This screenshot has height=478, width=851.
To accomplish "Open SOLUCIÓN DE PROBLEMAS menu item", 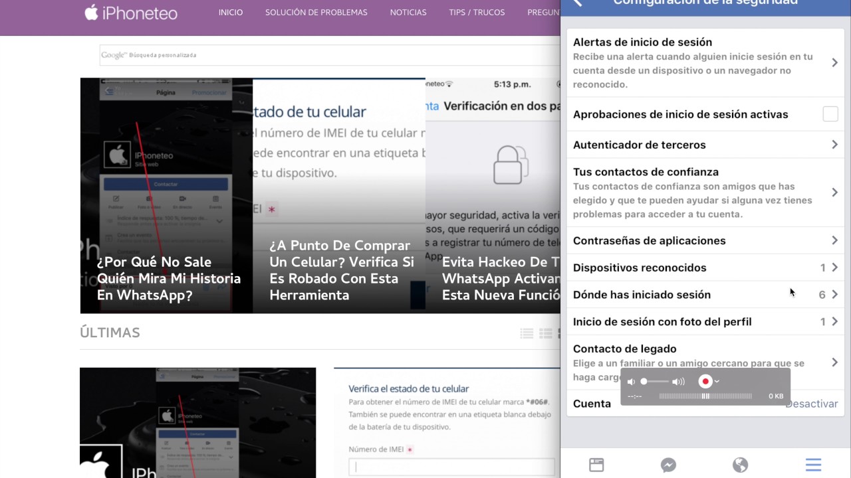I will [316, 12].
